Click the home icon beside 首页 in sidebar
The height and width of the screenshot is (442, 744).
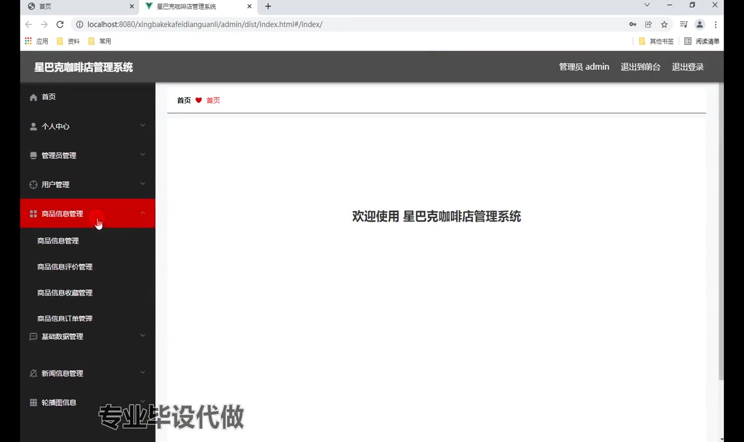click(x=33, y=97)
